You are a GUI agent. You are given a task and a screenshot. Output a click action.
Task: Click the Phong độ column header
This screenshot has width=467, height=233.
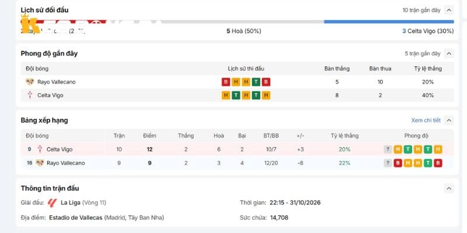pyautogui.click(x=416, y=136)
